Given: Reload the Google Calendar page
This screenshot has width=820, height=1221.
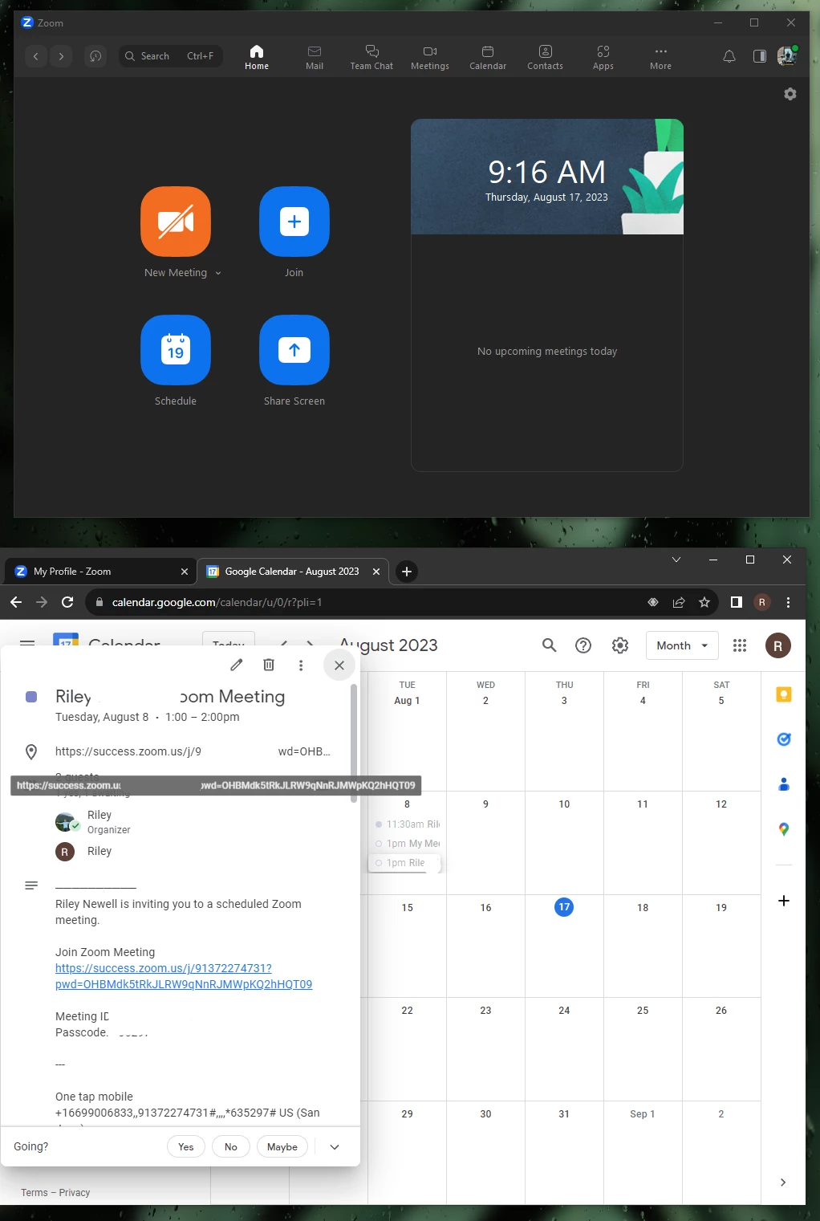Looking at the screenshot, I should 67,602.
